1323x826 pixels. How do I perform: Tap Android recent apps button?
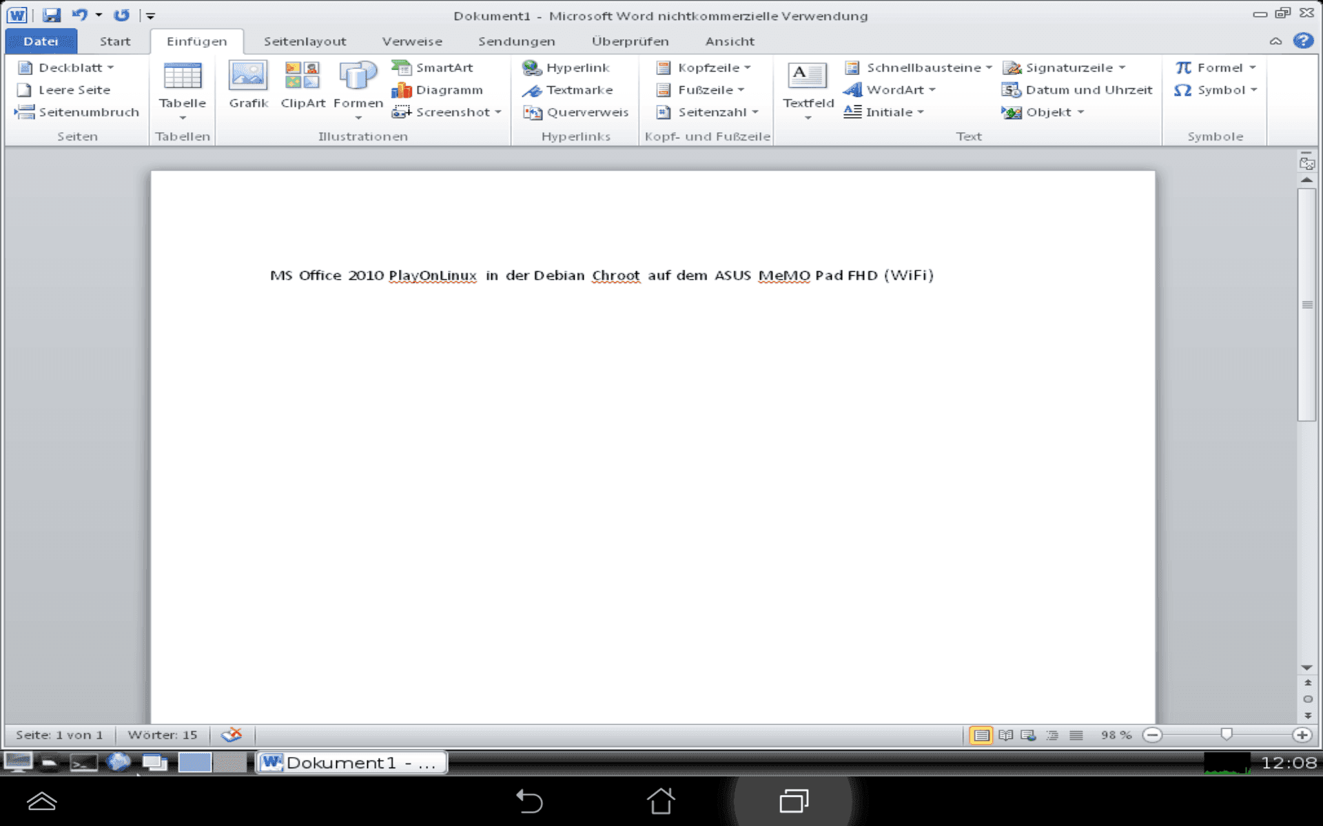(x=794, y=801)
